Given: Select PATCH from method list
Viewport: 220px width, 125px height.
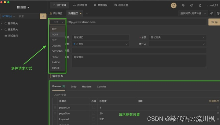Looking at the screenshot, I should 57,62.
